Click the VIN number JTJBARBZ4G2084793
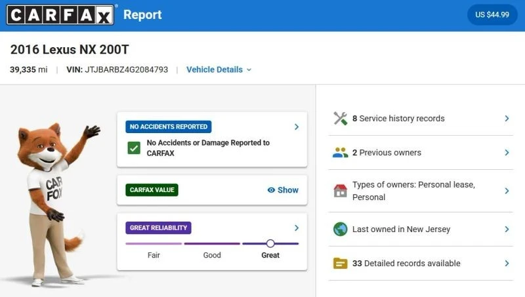This screenshot has height=297, width=525. click(126, 69)
